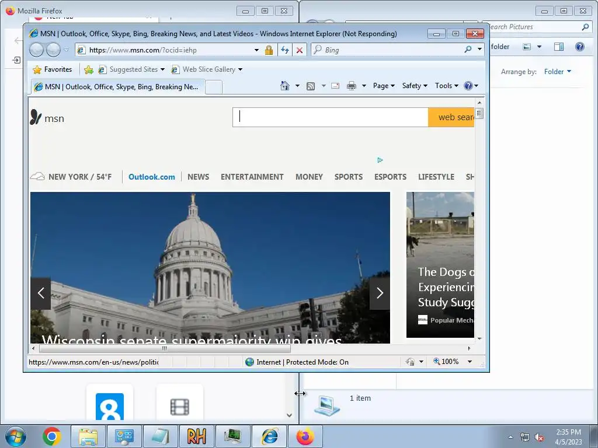
Task: Click the red stop loading icon
Action: (x=300, y=50)
